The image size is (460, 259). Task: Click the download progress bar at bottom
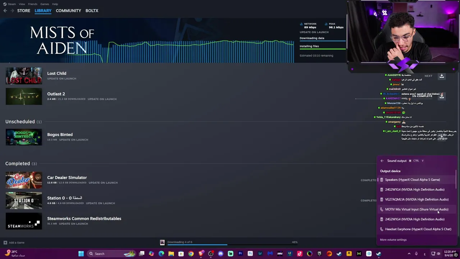point(233,245)
